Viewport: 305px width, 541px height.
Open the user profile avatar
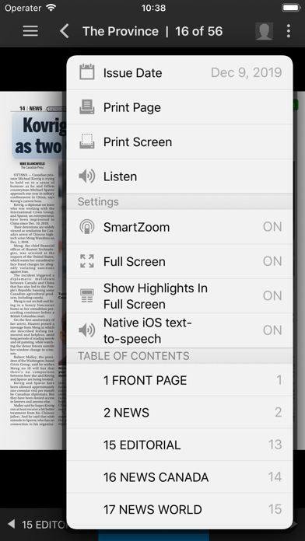(265, 31)
